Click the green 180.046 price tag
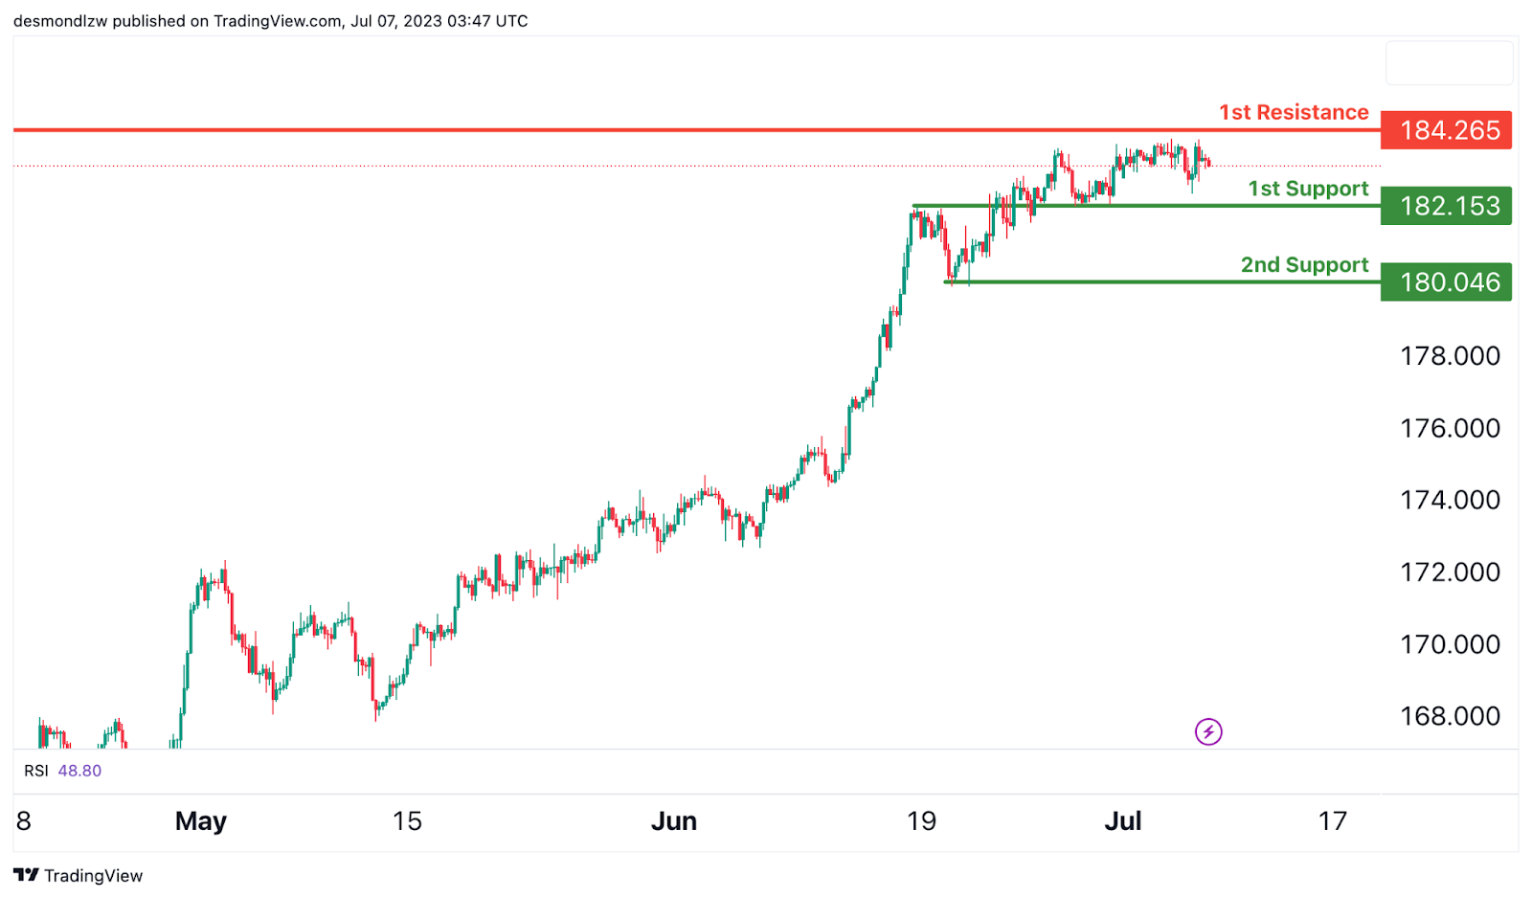This screenshot has height=898, width=1532. (1446, 282)
